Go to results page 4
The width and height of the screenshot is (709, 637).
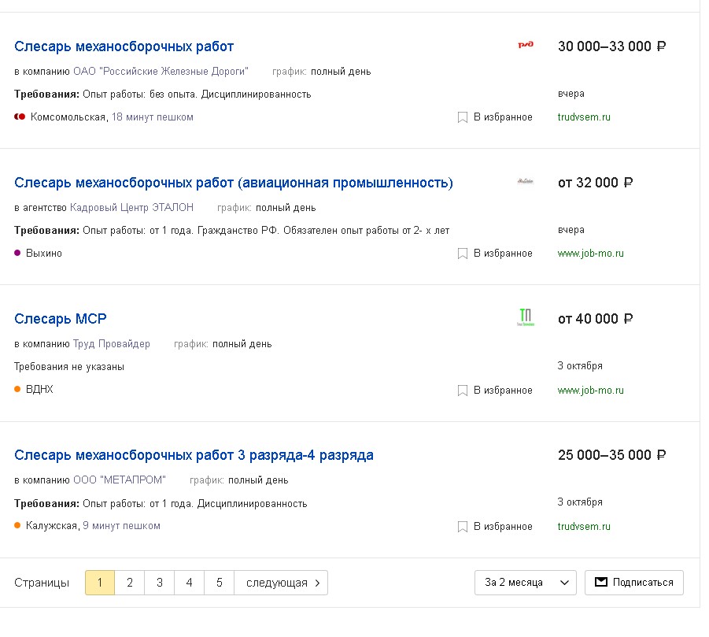[190, 583]
